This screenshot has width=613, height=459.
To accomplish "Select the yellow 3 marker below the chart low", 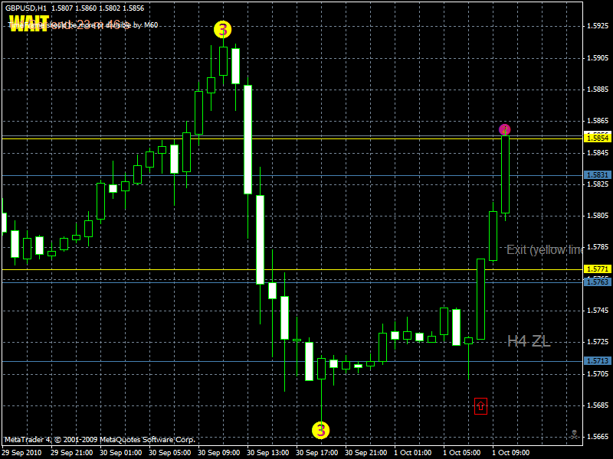I will pos(321,430).
